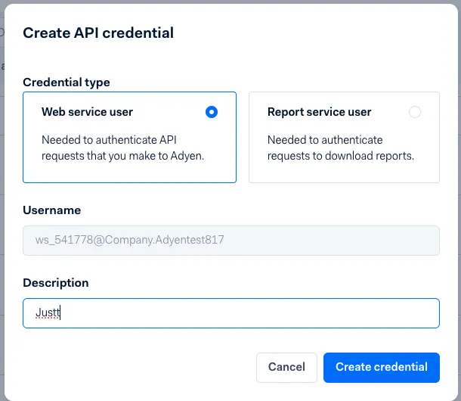Viewport: 461px width, 401px height.
Task: Click the 'Description' label
Action: point(56,283)
